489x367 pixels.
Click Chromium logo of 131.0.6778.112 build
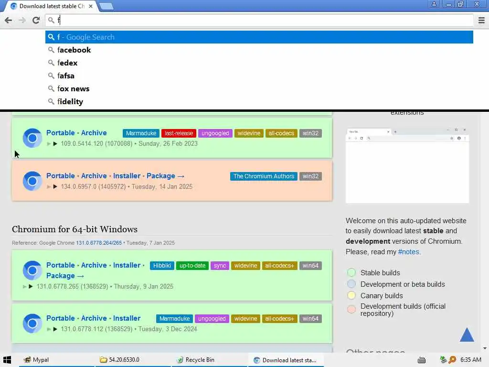(32, 324)
